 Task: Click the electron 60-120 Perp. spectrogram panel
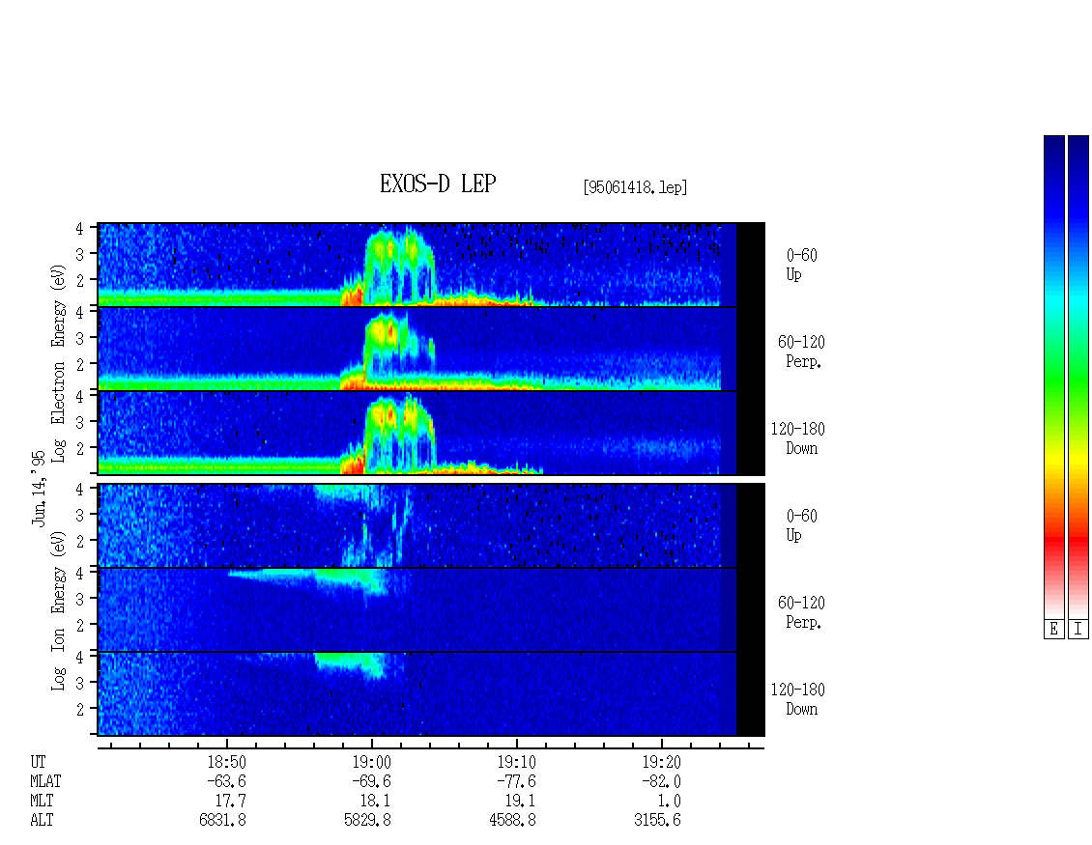click(x=431, y=349)
